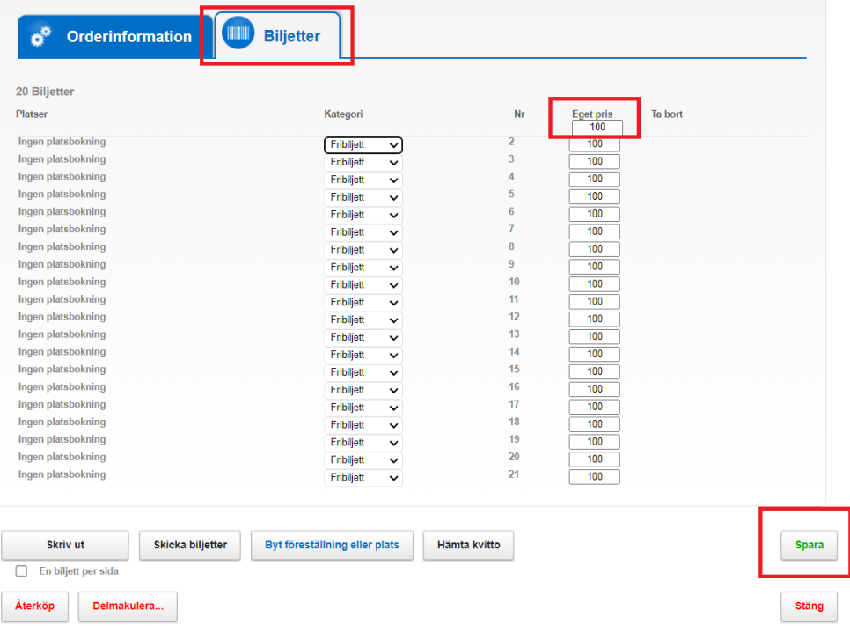Click Eget pris field for ticket Nr 16
This screenshot has width=850, height=632.
tap(595, 389)
